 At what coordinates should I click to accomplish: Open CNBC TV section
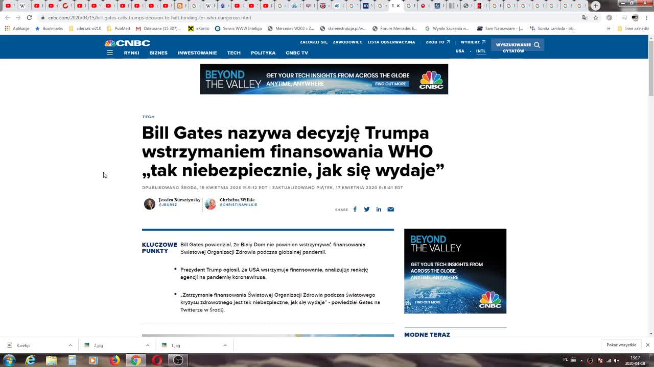coord(297,53)
